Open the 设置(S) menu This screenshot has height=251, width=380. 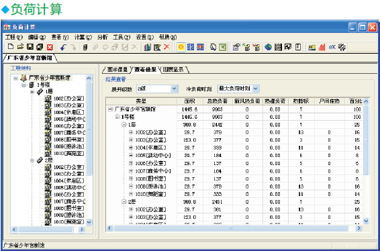click(x=144, y=37)
